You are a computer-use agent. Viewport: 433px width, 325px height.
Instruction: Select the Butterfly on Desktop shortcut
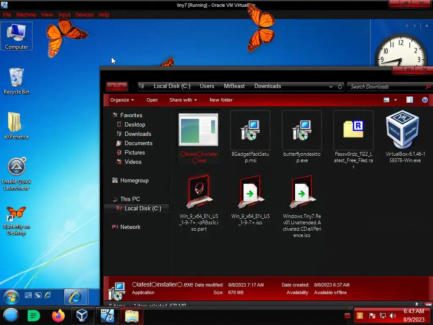[16, 221]
